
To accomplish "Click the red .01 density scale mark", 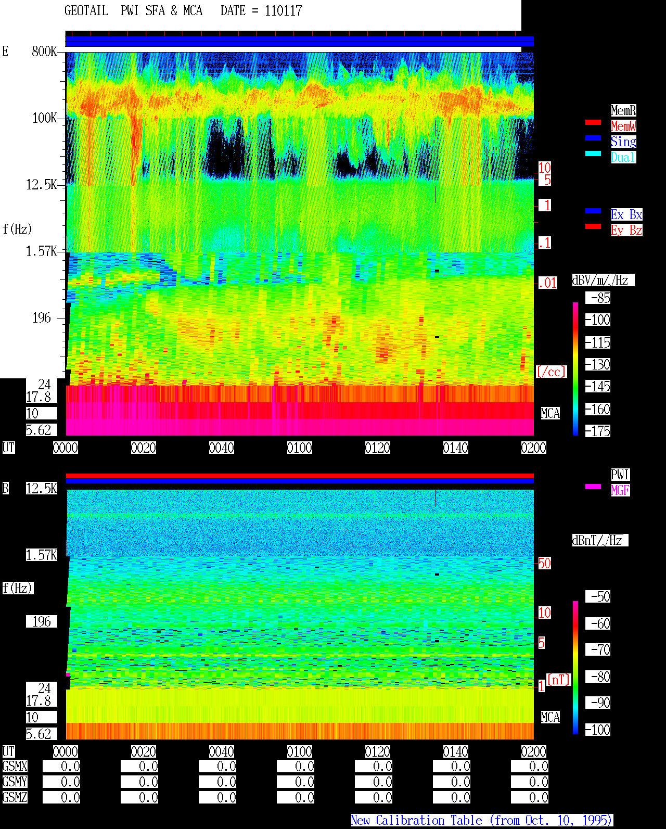I will [547, 283].
